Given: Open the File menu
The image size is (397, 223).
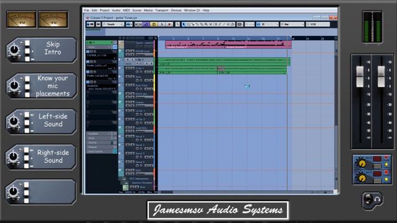Looking at the screenshot, I should [x=86, y=11].
